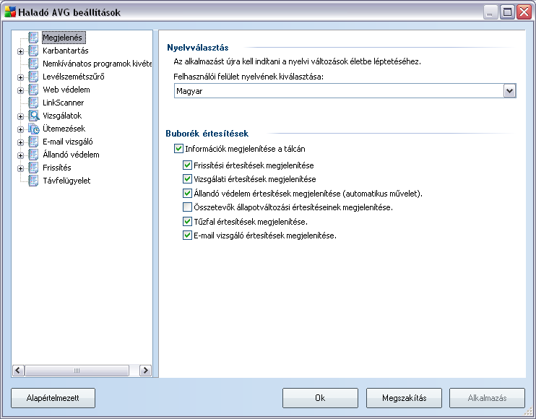536x419 pixels.
Task: Click the Vizsgálatok magnifier icon
Action: 33,115
